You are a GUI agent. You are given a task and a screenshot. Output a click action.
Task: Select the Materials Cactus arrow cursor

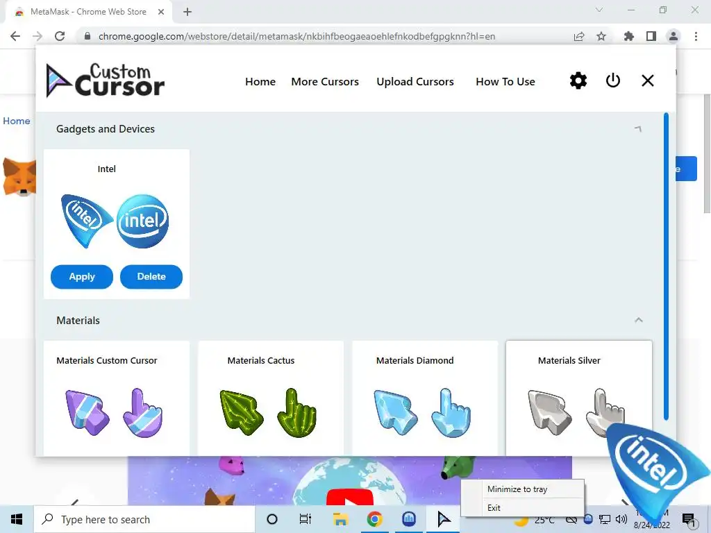[241, 412]
